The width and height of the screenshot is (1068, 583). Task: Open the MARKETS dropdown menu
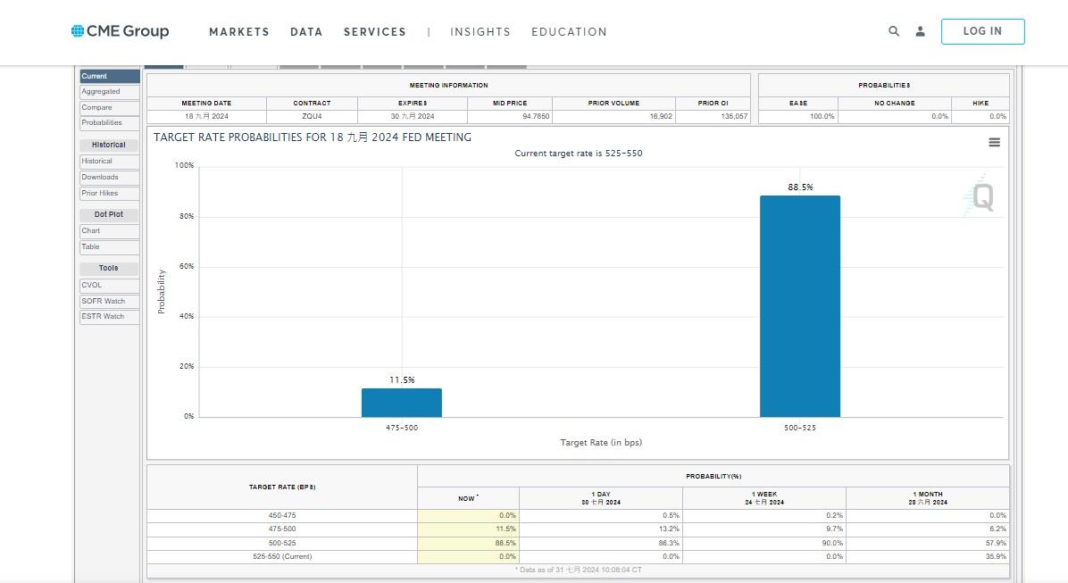(238, 32)
